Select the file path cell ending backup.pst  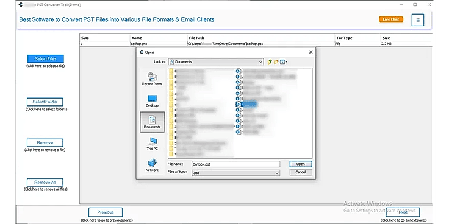point(261,44)
